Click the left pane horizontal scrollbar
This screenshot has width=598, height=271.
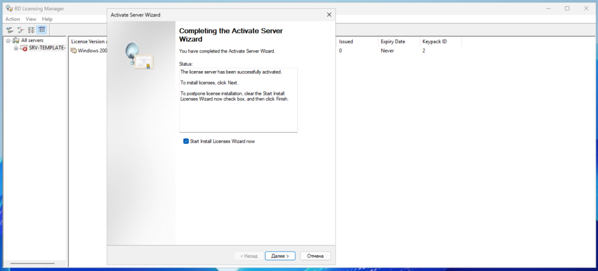pos(34,264)
